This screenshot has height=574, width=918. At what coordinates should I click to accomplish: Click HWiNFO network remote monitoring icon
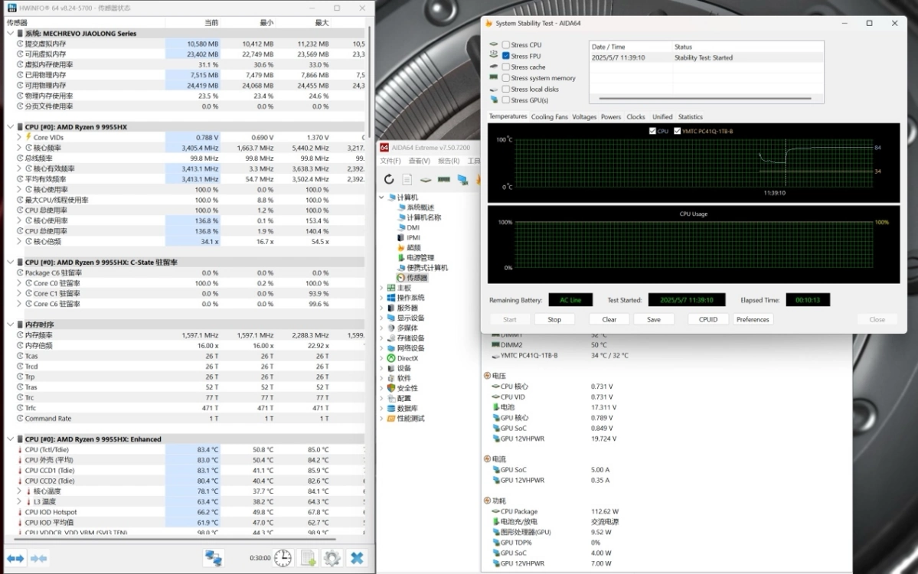pyautogui.click(x=214, y=558)
